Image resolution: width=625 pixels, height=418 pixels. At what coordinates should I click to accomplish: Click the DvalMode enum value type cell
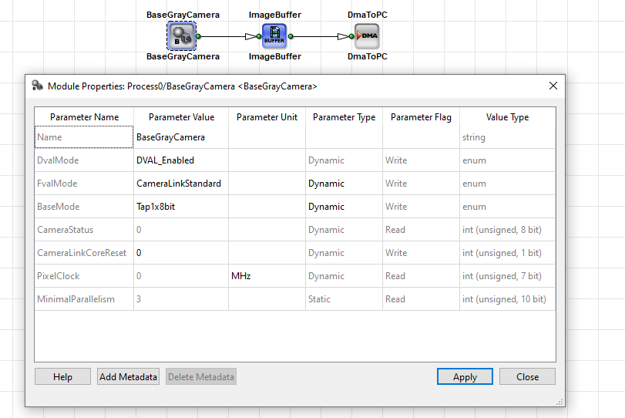[x=507, y=160]
